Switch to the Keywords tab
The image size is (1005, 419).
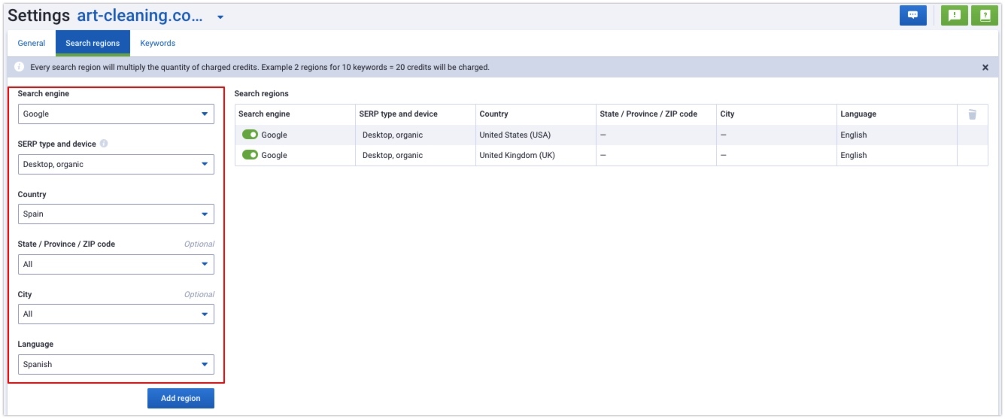(x=158, y=43)
